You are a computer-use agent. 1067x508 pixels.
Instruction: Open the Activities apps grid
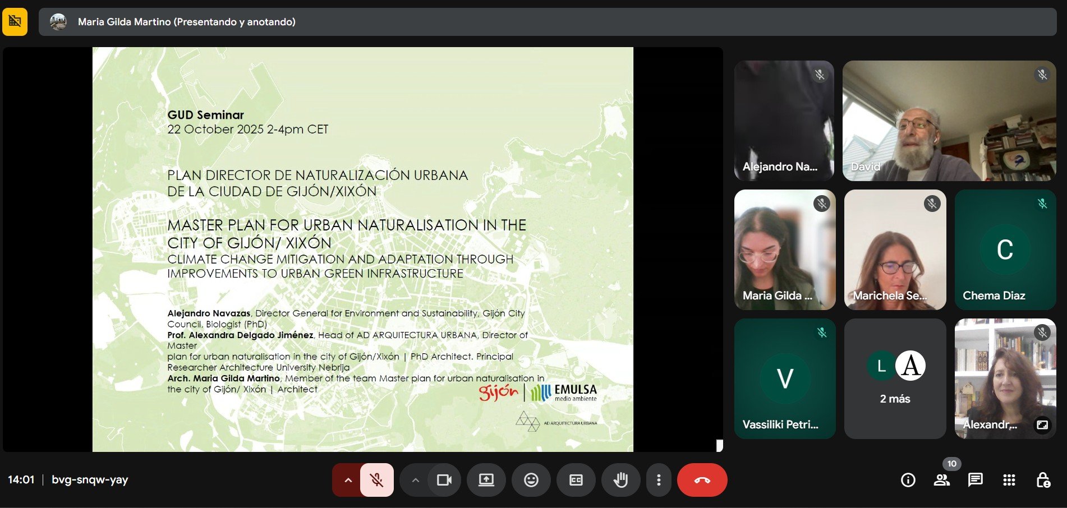(x=1010, y=481)
